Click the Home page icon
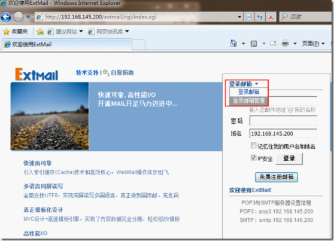 [x=233, y=44]
